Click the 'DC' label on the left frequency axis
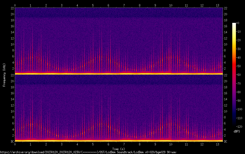 click(12, 142)
